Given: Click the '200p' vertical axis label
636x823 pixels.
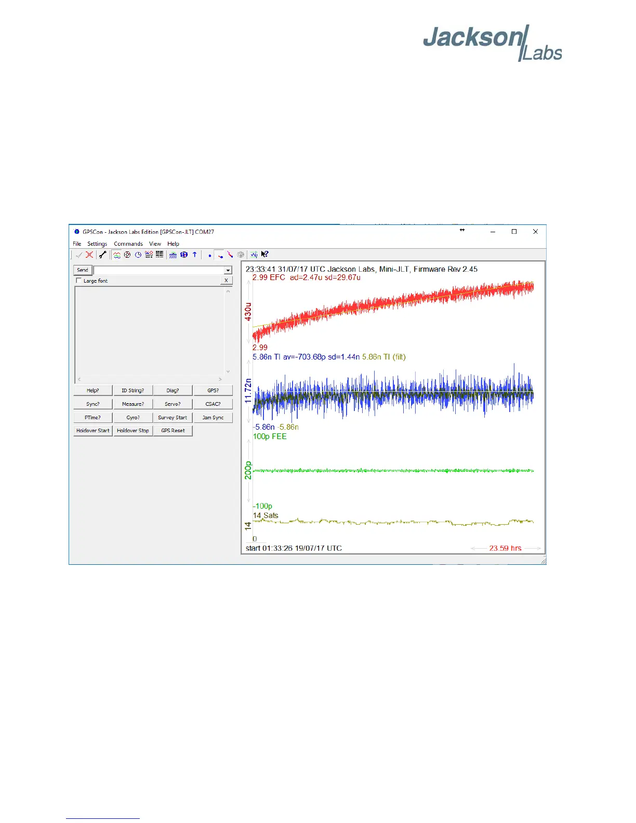Looking at the screenshot, I should (x=248, y=470).
